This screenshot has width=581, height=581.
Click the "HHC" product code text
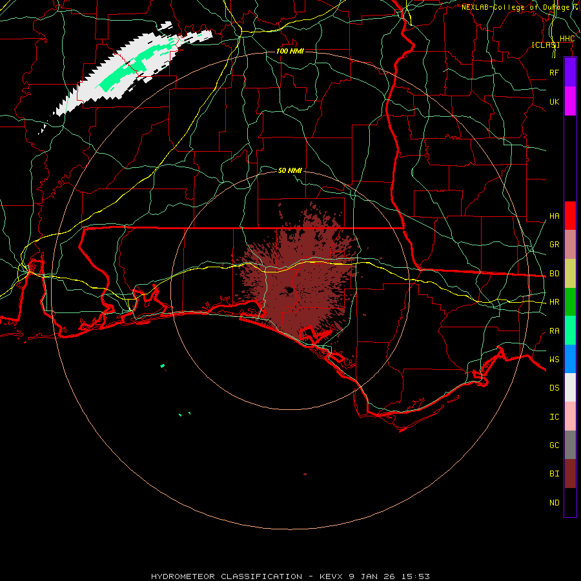567,39
